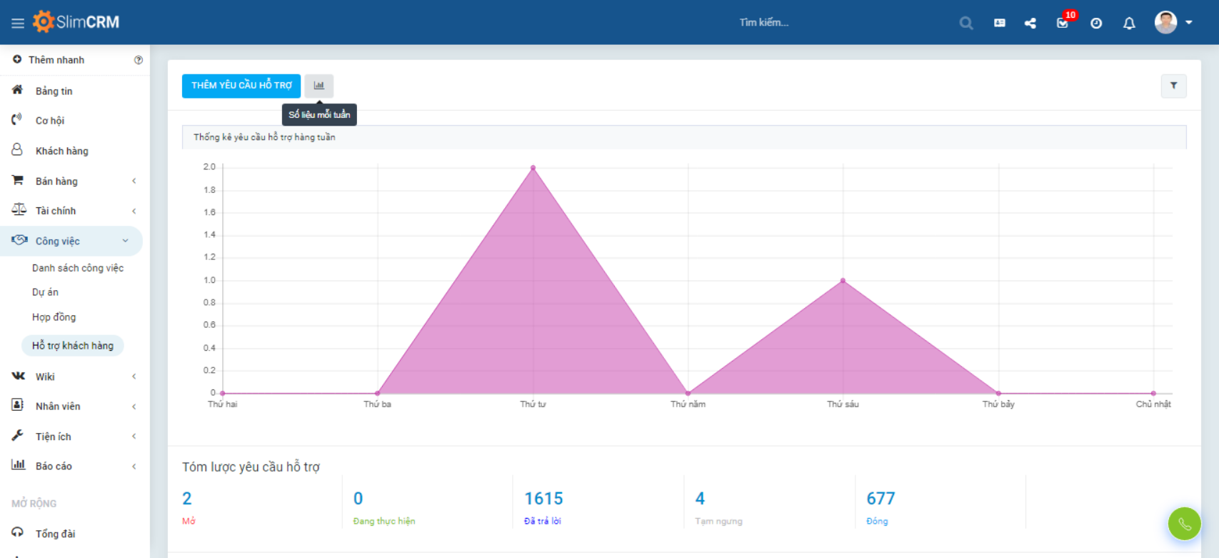This screenshot has width=1219, height=558.
Task: Click the green phone call button
Action: pos(1184,524)
